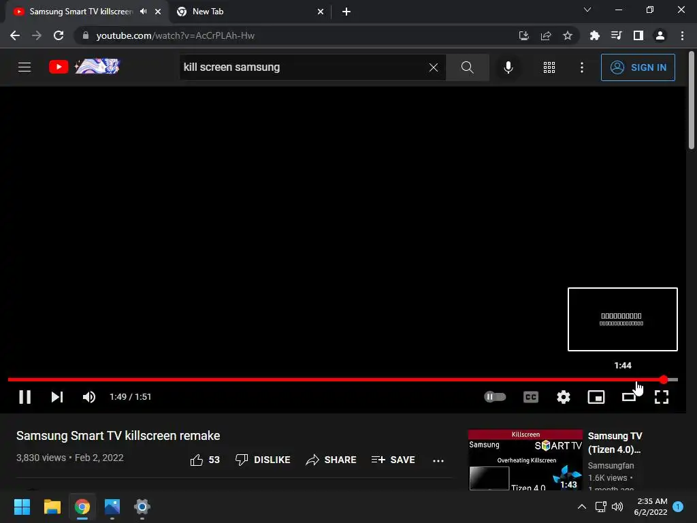Open the YouTube guide hamburger menu
Screen dimensions: 697x523
tap(25, 67)
